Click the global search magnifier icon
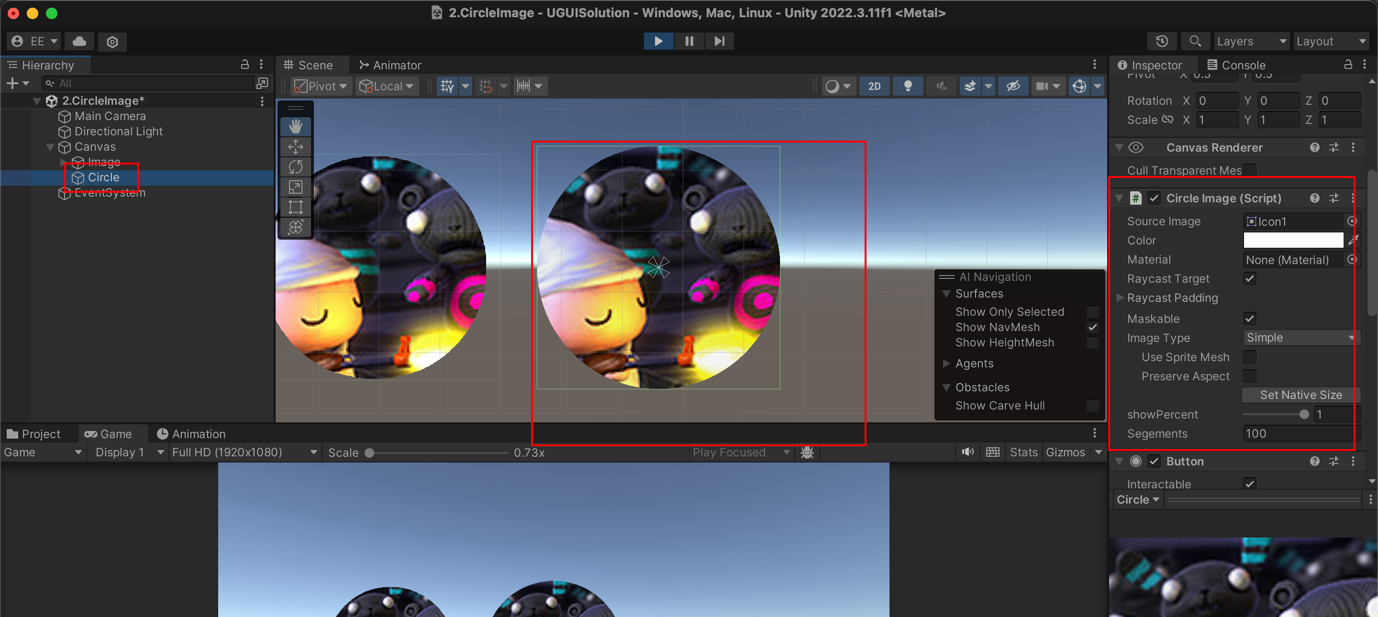The image size is (1378, 617). [1195, 41]
